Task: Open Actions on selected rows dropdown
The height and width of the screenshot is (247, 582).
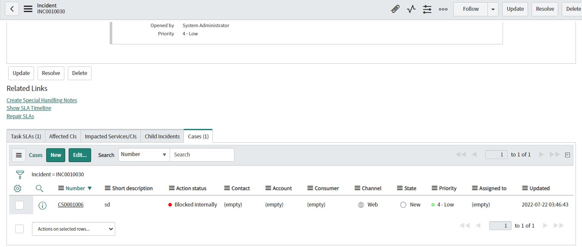Action: point(73,229)
